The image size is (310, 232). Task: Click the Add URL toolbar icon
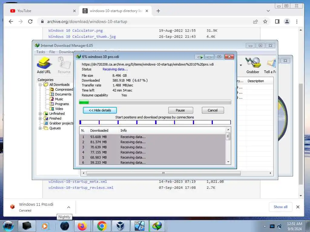pos(44,65)
